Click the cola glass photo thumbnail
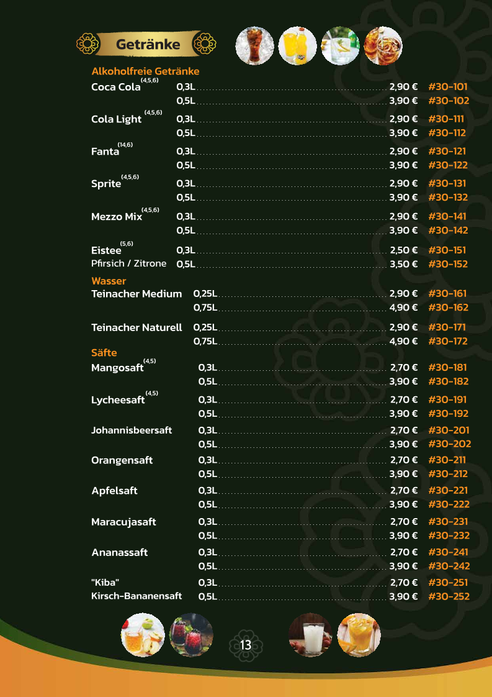The width and height of the screenshot is (492, 697). 254,46
